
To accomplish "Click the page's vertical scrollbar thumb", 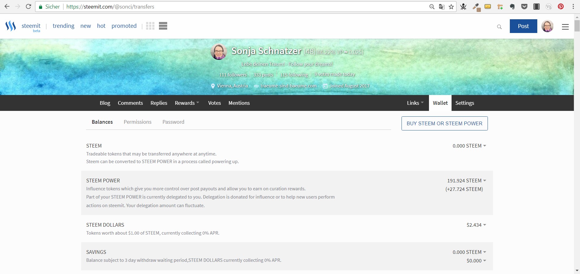I will pyautogui.click(x=577, y=26).
